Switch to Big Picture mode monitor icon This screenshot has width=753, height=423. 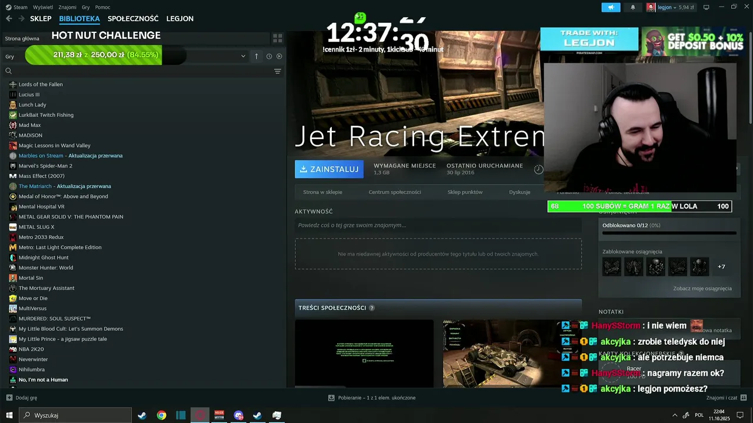pos(707,7)
